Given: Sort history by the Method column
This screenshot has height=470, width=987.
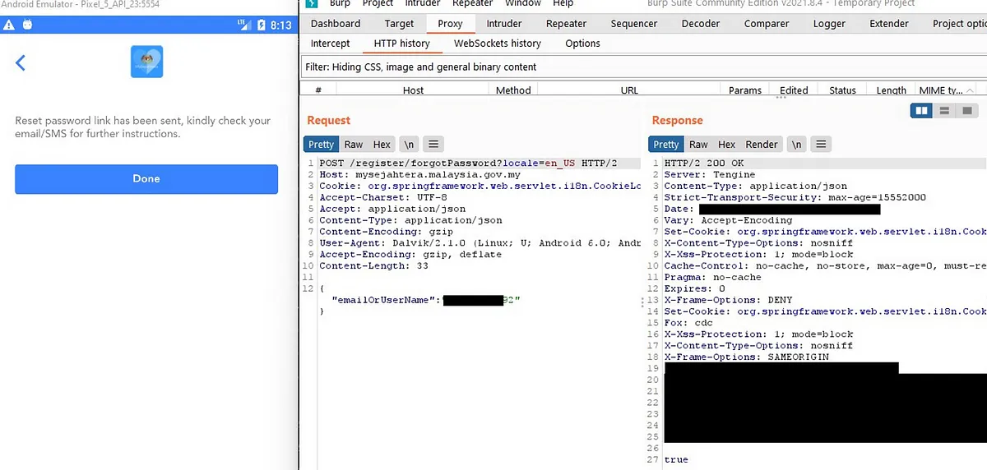Looking at the screenshot, I should (x=514, y=90).
